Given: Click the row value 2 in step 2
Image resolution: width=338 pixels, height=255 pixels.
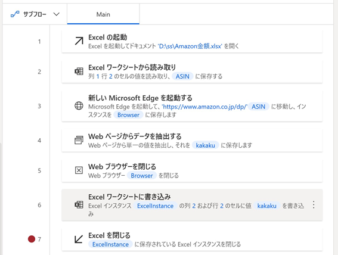Looking at the screenshot, I should (x=111, y=76).
